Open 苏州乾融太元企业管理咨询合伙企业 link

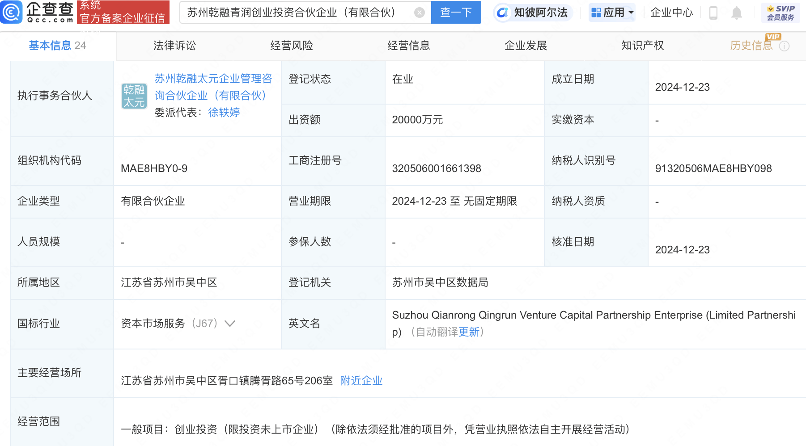(x=213, y=87)
